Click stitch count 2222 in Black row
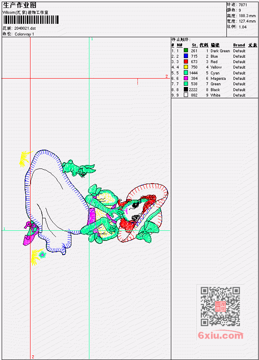The width and height of the screenshot is (259, 360). pos(193,90)
